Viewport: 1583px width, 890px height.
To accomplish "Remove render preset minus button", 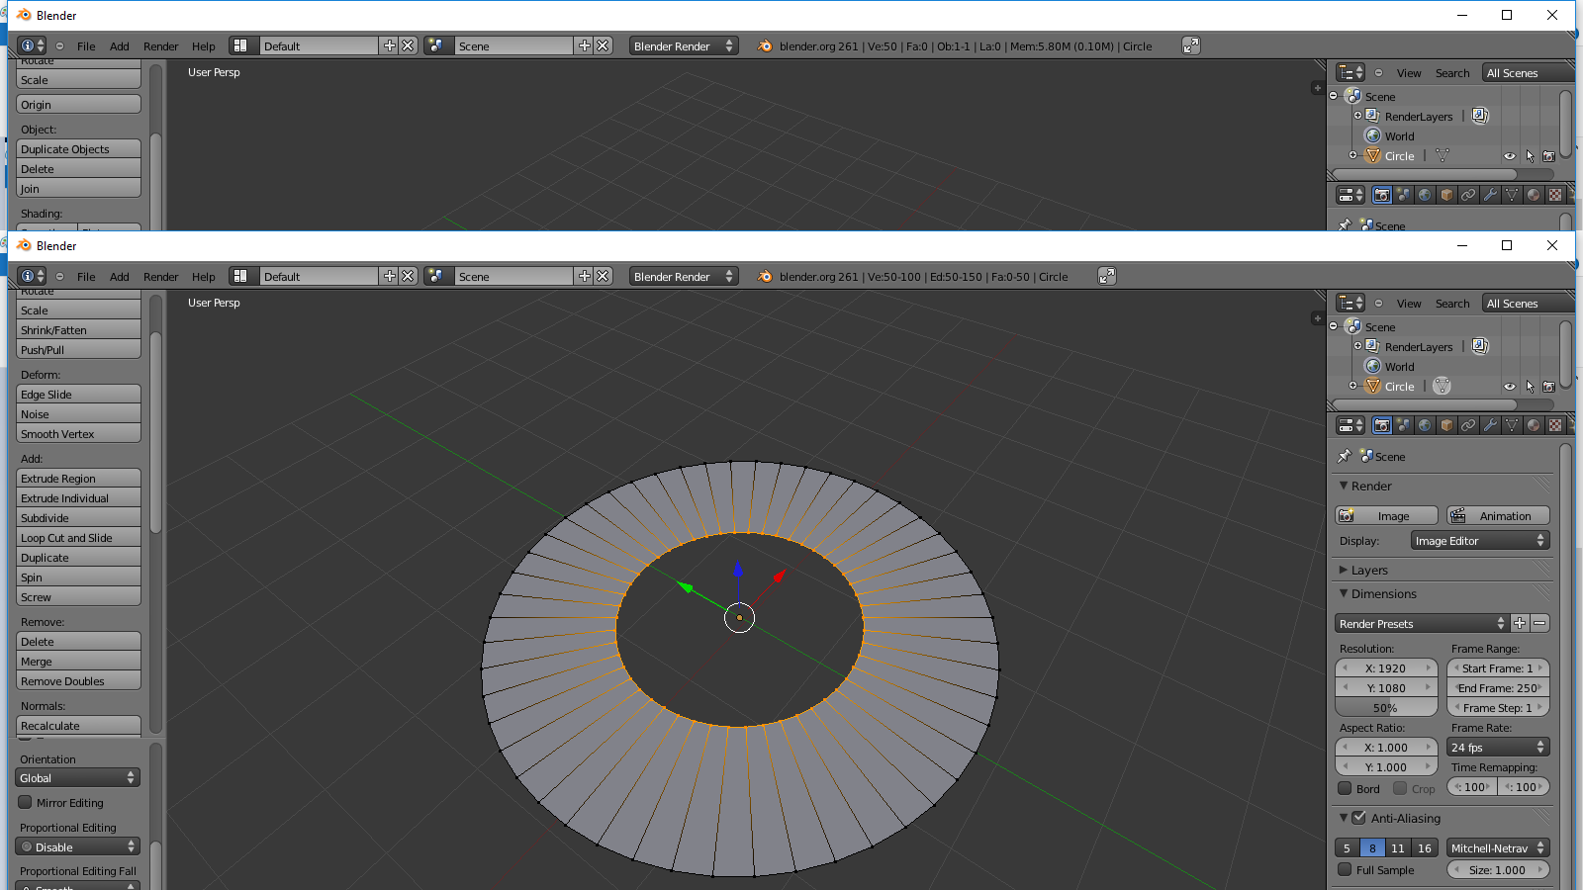I will pyautogui.click(x=1539, y=623).
